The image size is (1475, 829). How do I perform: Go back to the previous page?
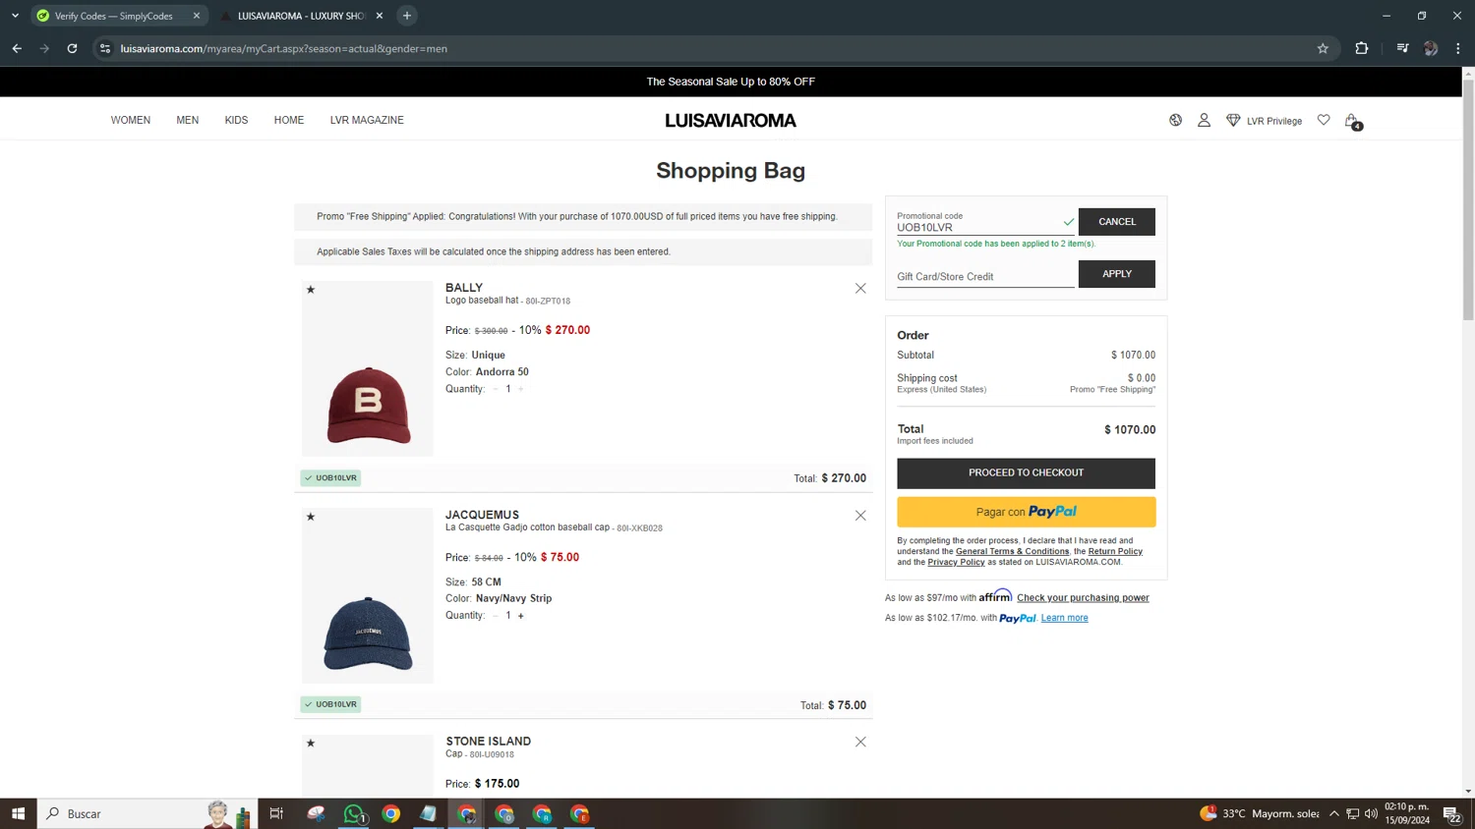coord(17,48)
